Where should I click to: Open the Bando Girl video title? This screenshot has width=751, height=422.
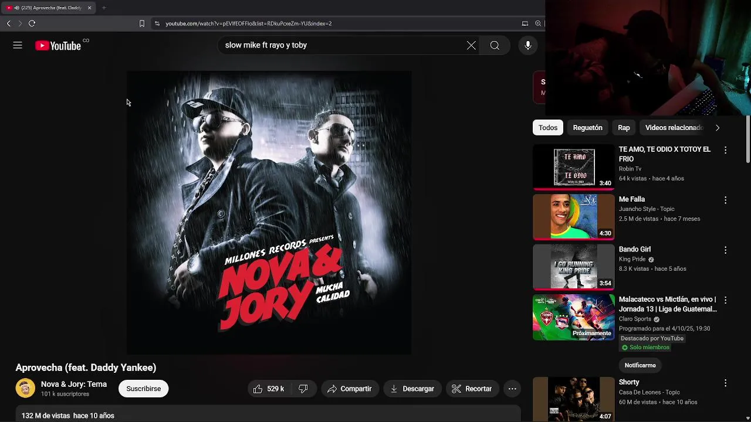pos(635,249)
